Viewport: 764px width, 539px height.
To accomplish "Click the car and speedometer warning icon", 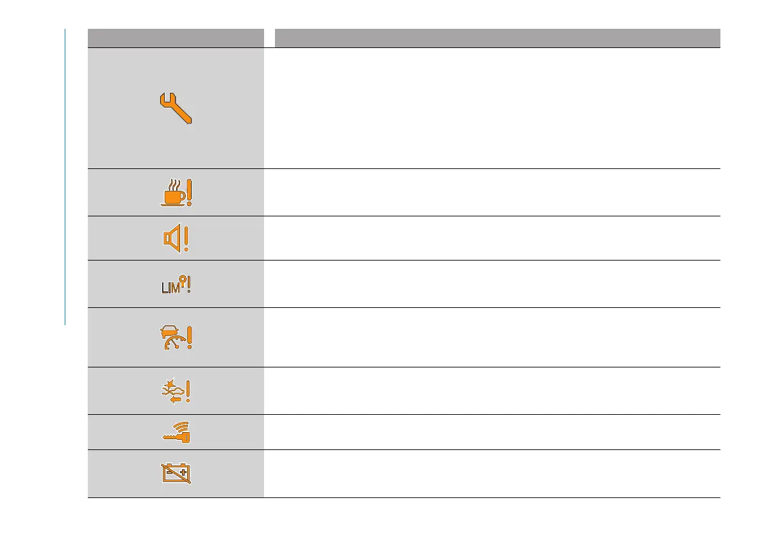I will 176,337.
